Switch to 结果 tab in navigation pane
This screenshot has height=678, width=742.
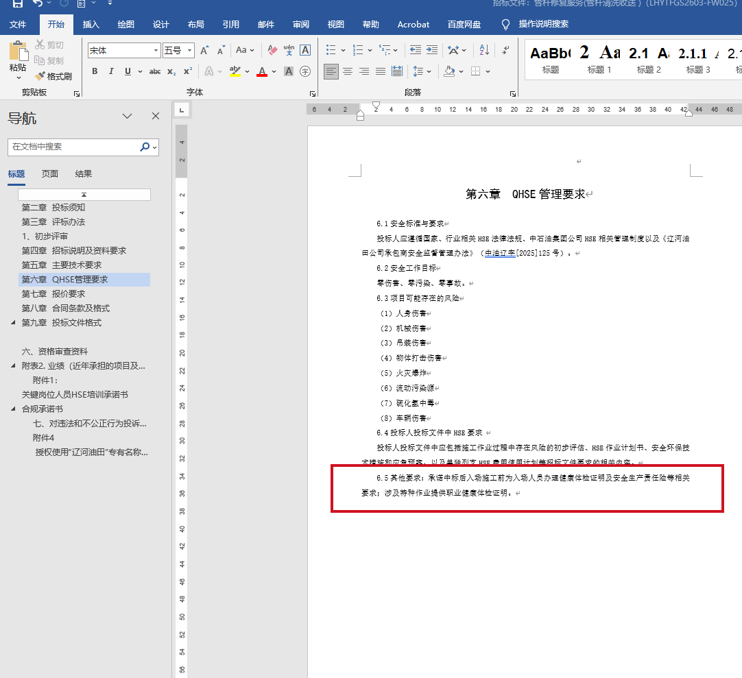coord(83,174)
